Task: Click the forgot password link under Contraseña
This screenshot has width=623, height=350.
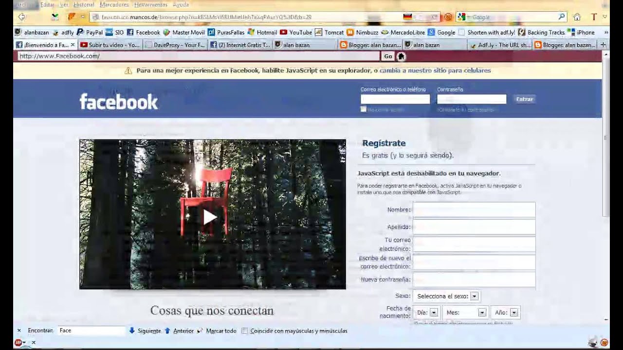Action: coord(465,110)
